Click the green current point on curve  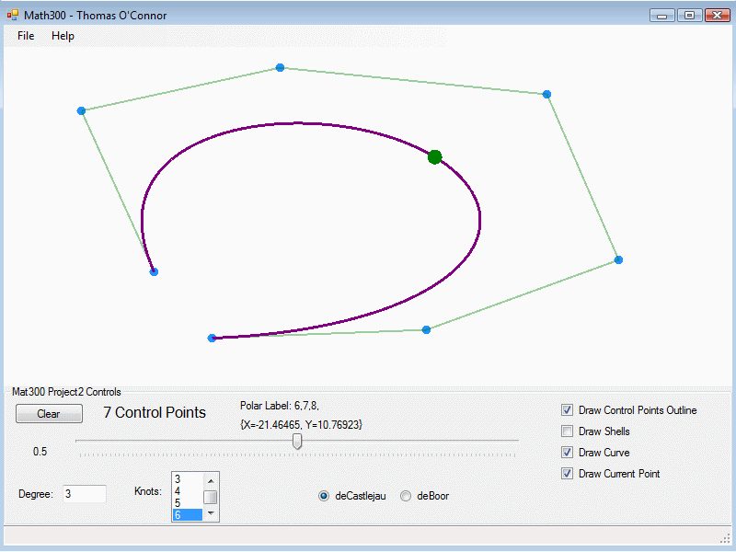click(434, 156)
